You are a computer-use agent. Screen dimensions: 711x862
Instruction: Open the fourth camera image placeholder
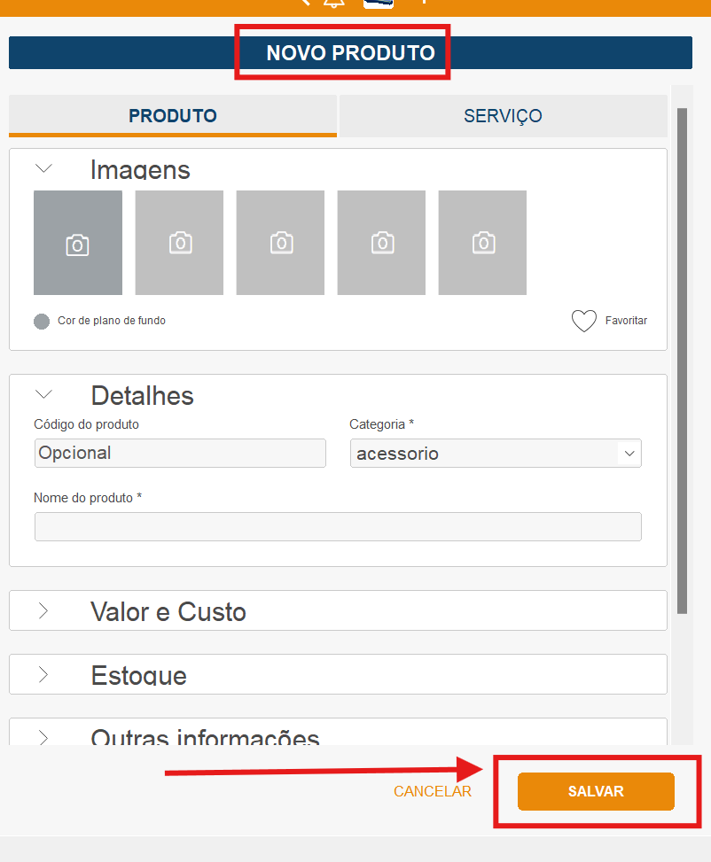click(381, 243)
